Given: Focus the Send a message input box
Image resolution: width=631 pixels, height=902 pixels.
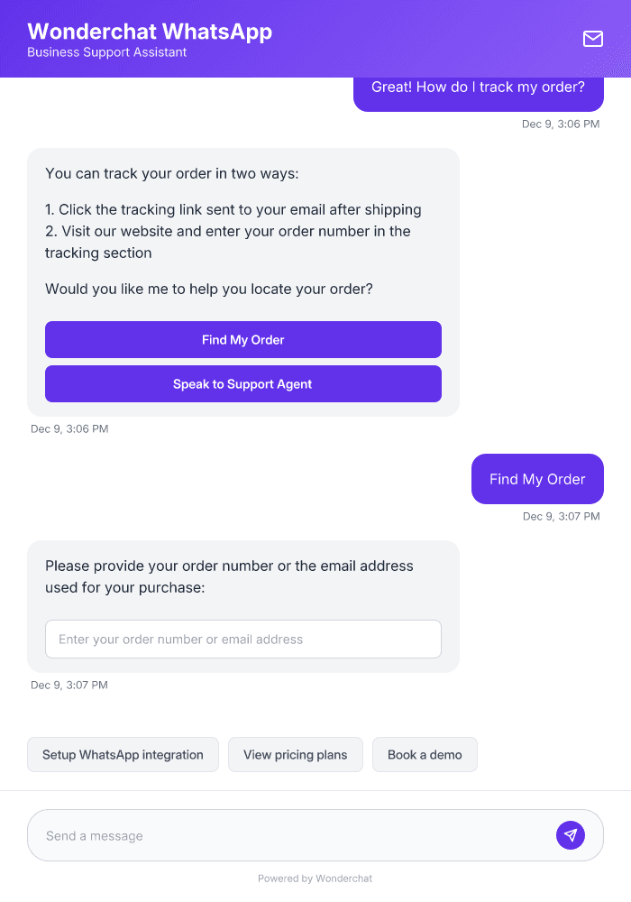Looking at the screenshot, I should [x=270, y=834].
